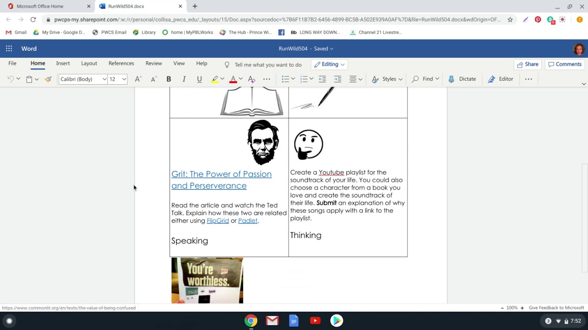
Task: Click the Format Painter brush icon
Action: [48, 79]
